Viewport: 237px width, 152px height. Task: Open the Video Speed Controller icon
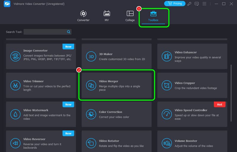coord(166,114)
